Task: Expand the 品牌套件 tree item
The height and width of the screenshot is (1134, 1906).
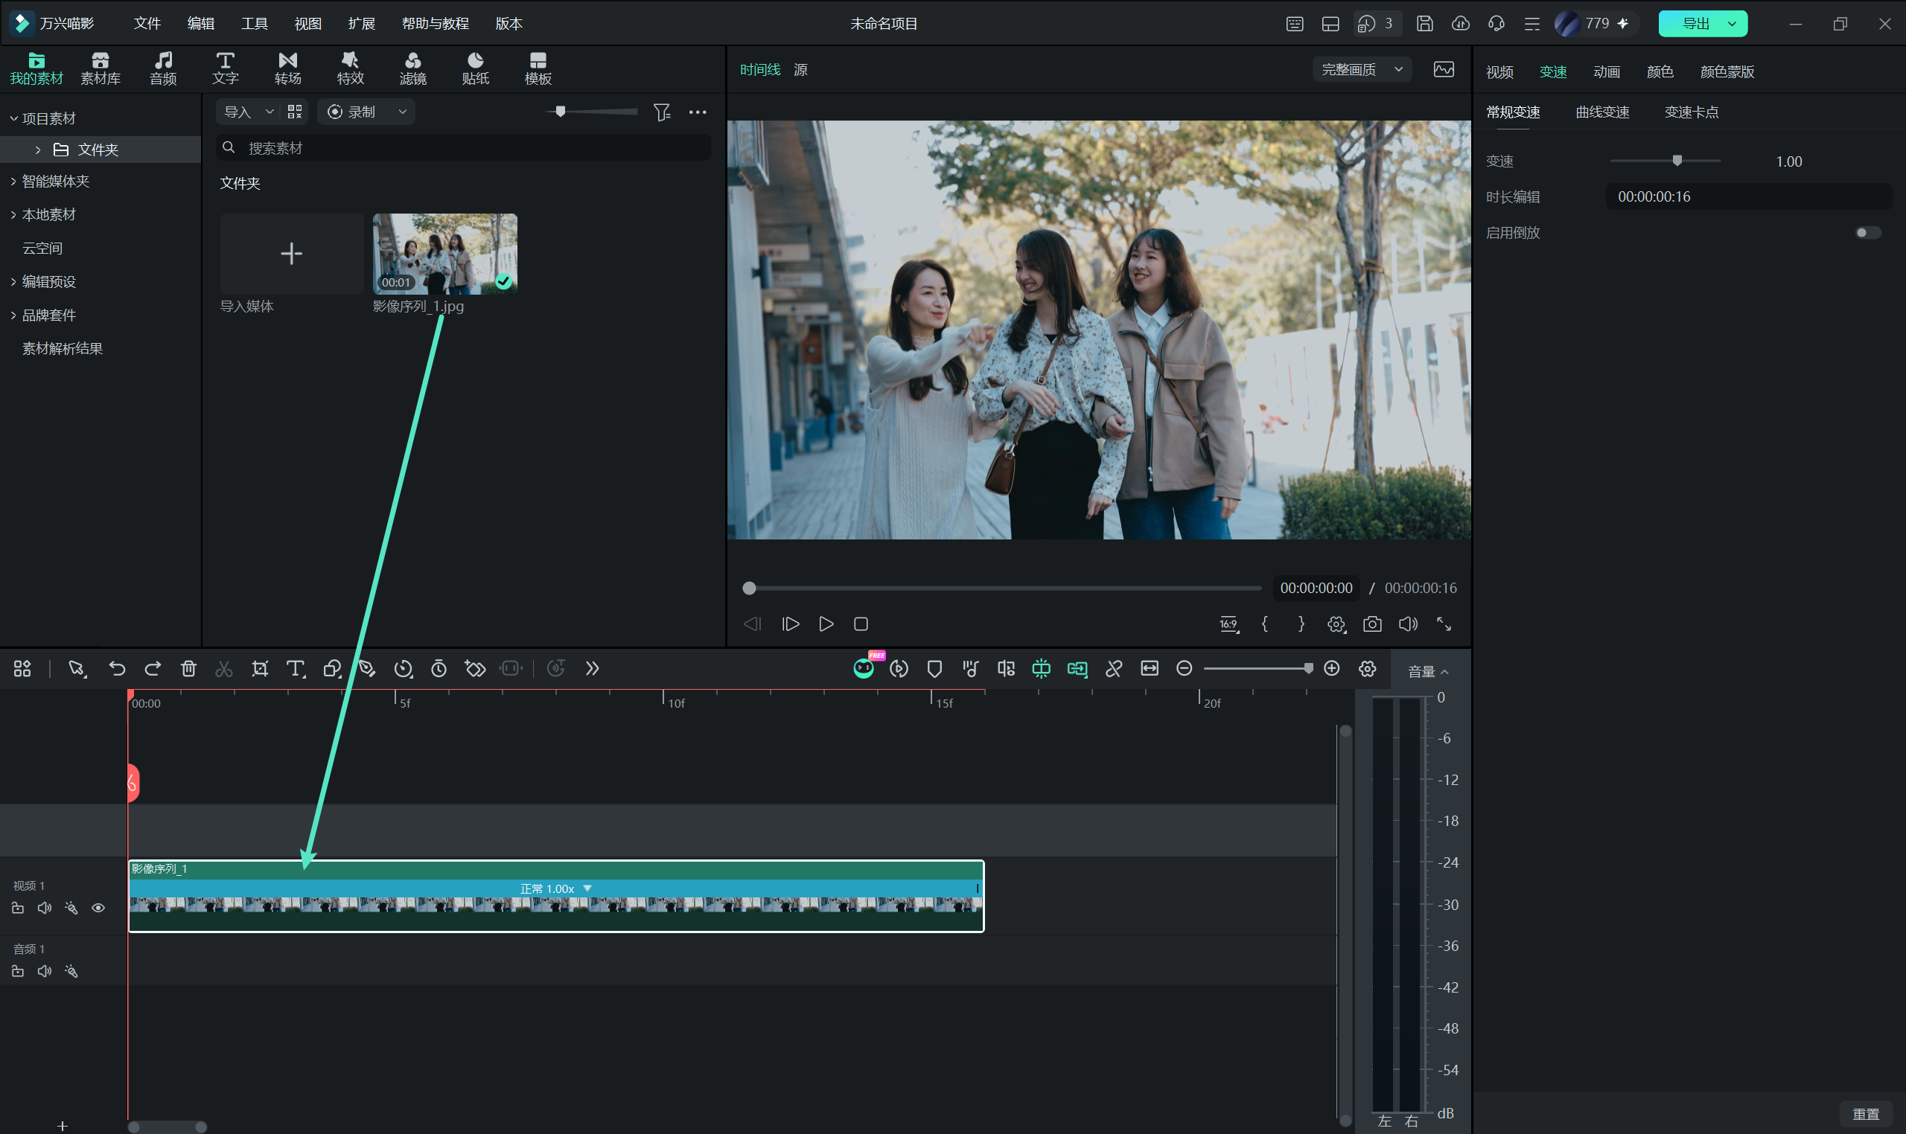Action: [x=13, y=315]
